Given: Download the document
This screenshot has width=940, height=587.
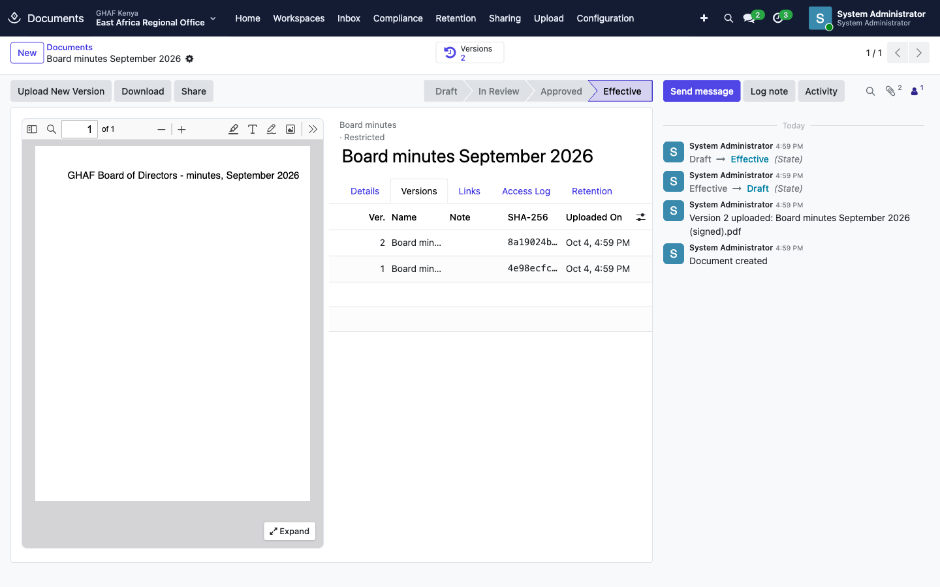Looking at the screenshot, I should coord(143,91).
